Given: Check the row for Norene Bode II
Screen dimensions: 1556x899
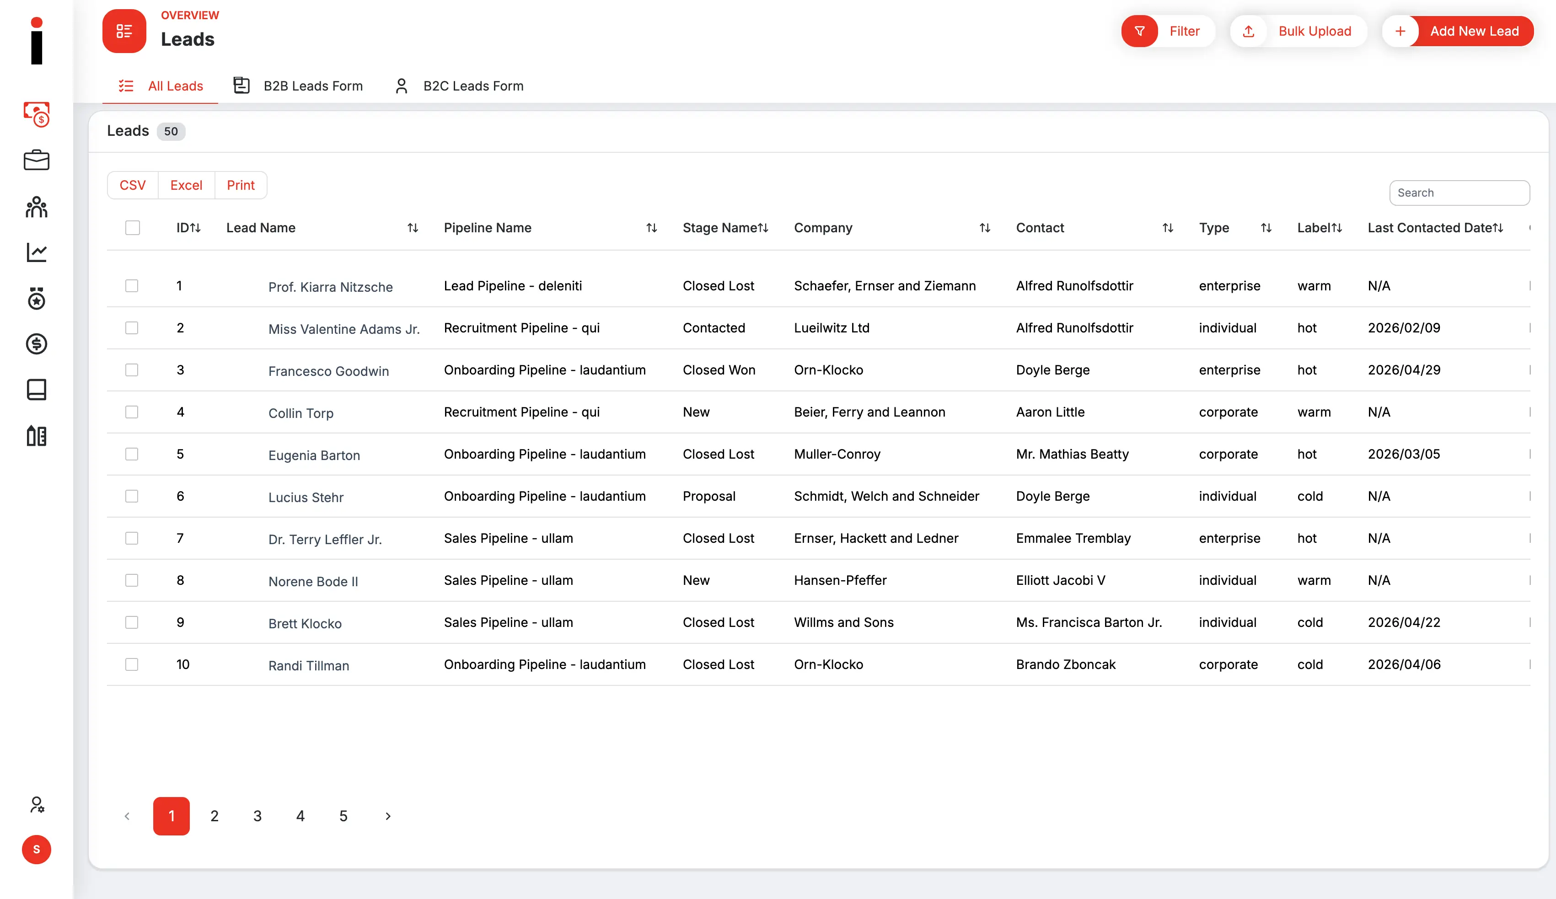Looking at the screenshot, I should pyautogui.click(x=132, y=580).
